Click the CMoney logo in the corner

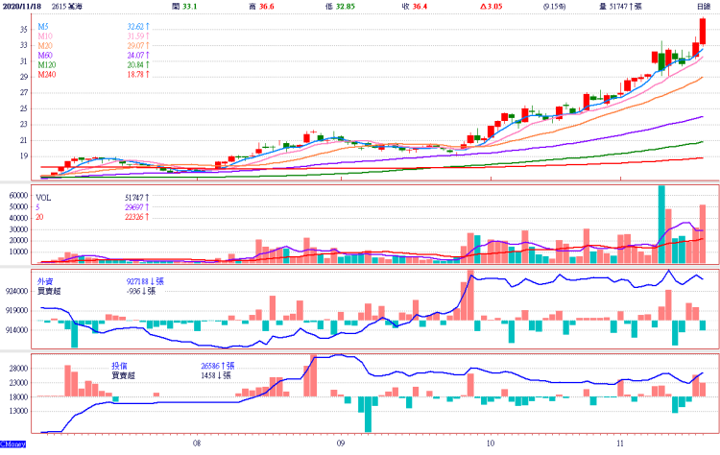[13, 446]
